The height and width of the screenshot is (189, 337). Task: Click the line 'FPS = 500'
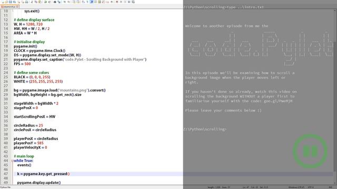[x=22, y=64]
